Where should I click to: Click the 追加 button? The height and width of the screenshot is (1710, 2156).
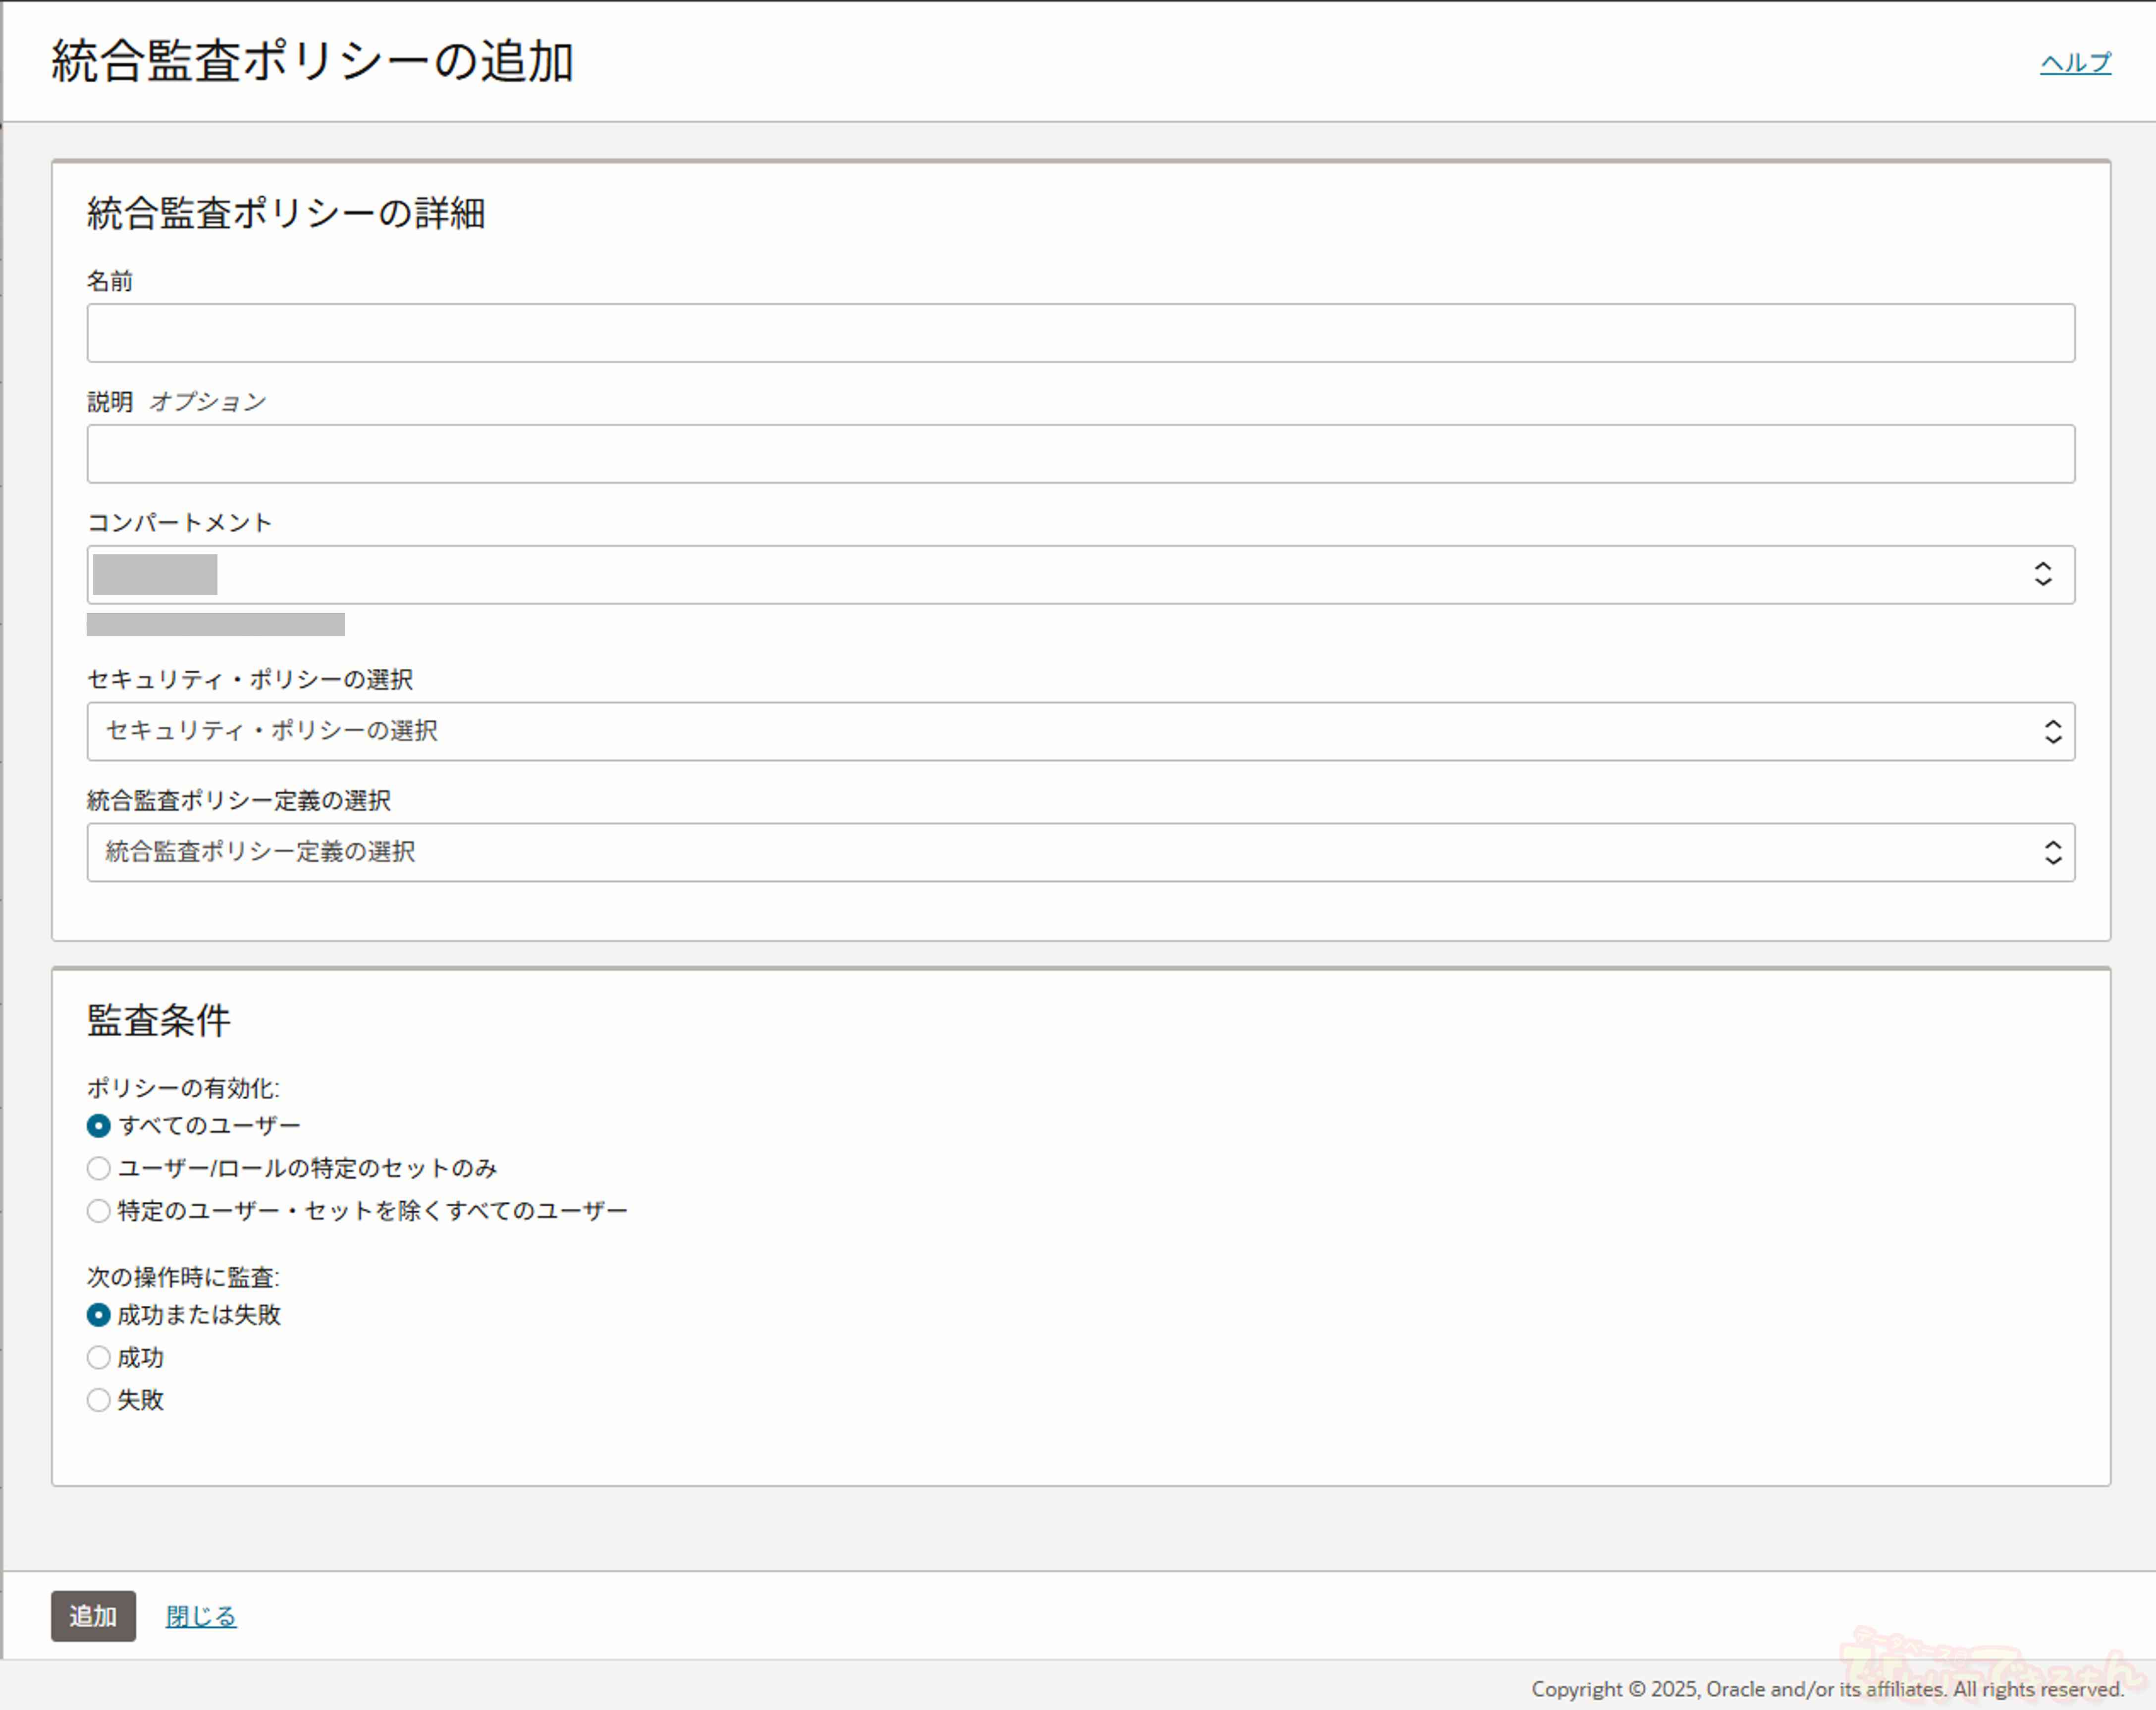point(93,1616)
